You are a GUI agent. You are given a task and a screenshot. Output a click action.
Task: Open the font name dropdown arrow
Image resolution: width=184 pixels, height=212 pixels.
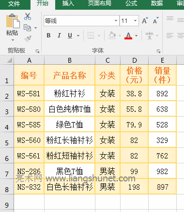(116, 21)
